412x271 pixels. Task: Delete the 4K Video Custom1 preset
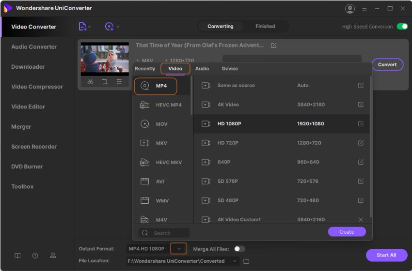tap(361, 220)
